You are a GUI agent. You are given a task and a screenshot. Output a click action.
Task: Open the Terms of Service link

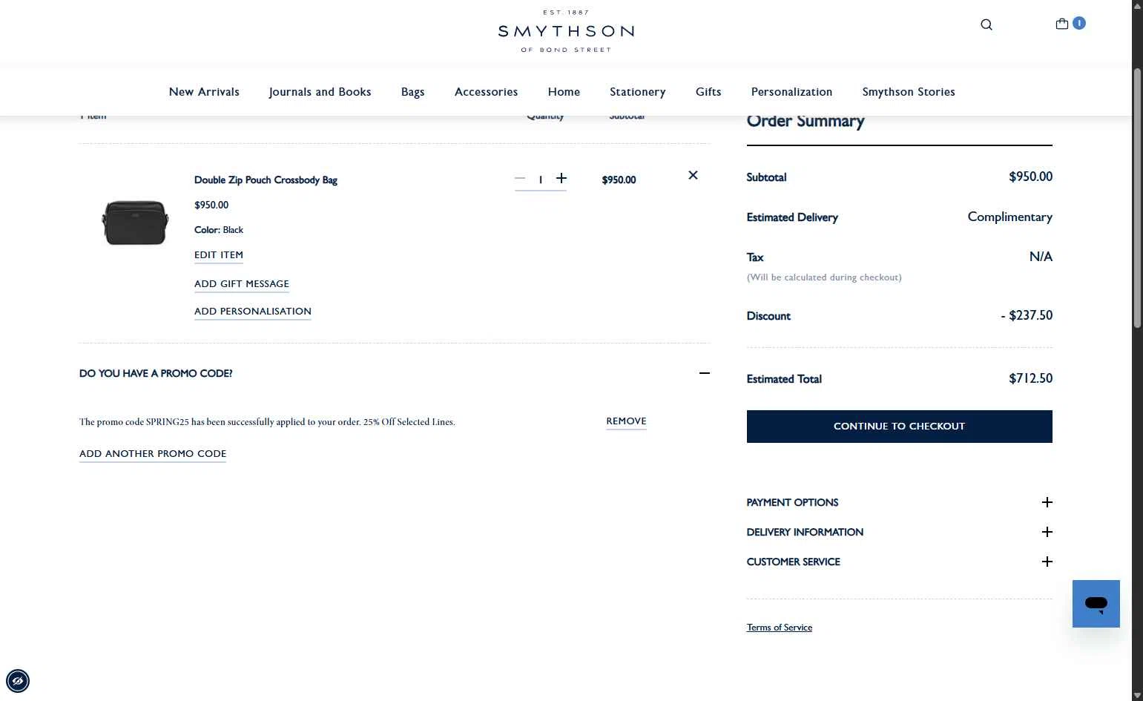[x=779, y=628]
